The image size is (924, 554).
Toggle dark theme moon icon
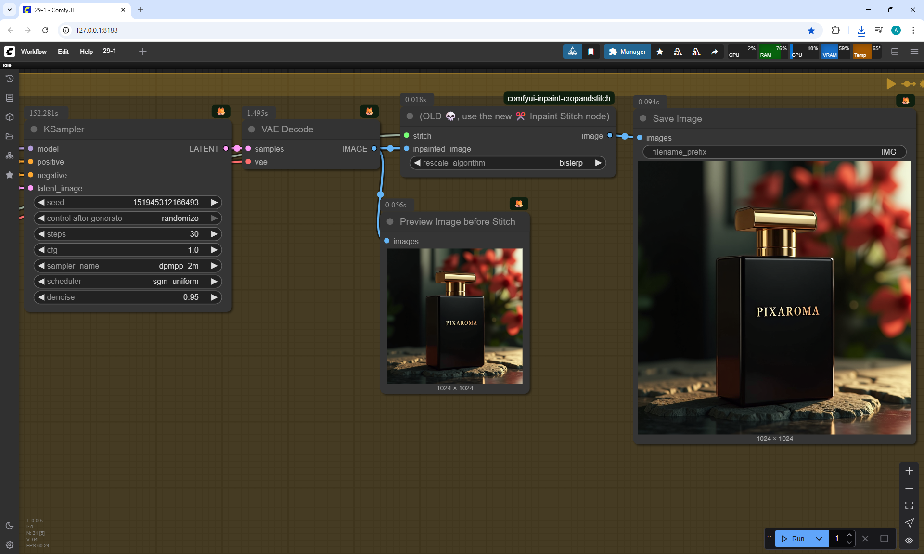9,526
